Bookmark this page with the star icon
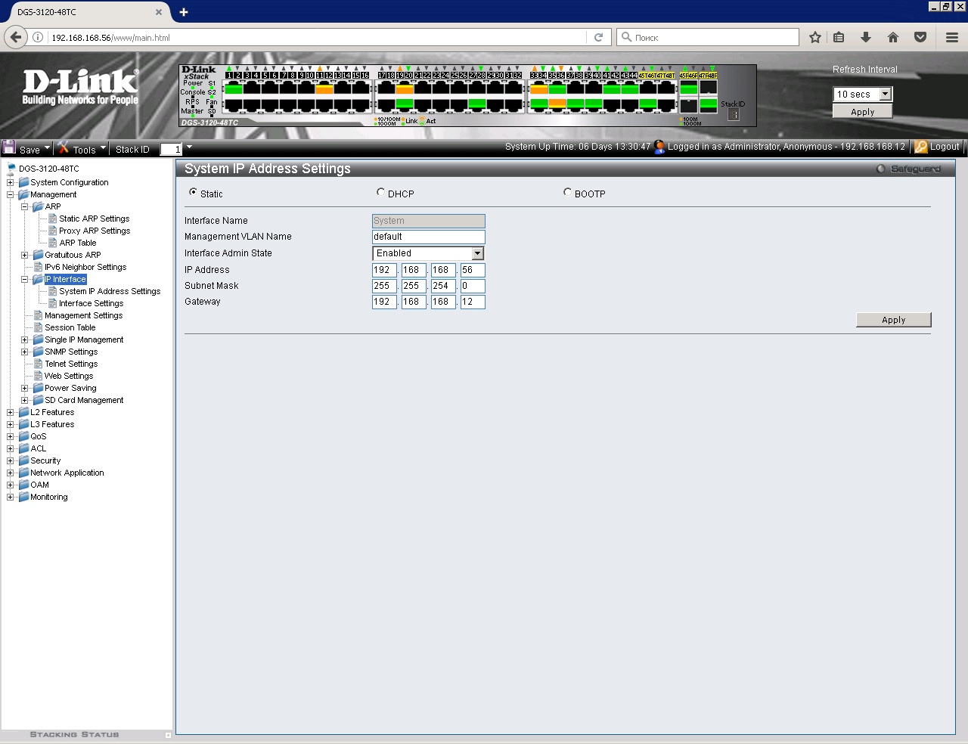 815,37
